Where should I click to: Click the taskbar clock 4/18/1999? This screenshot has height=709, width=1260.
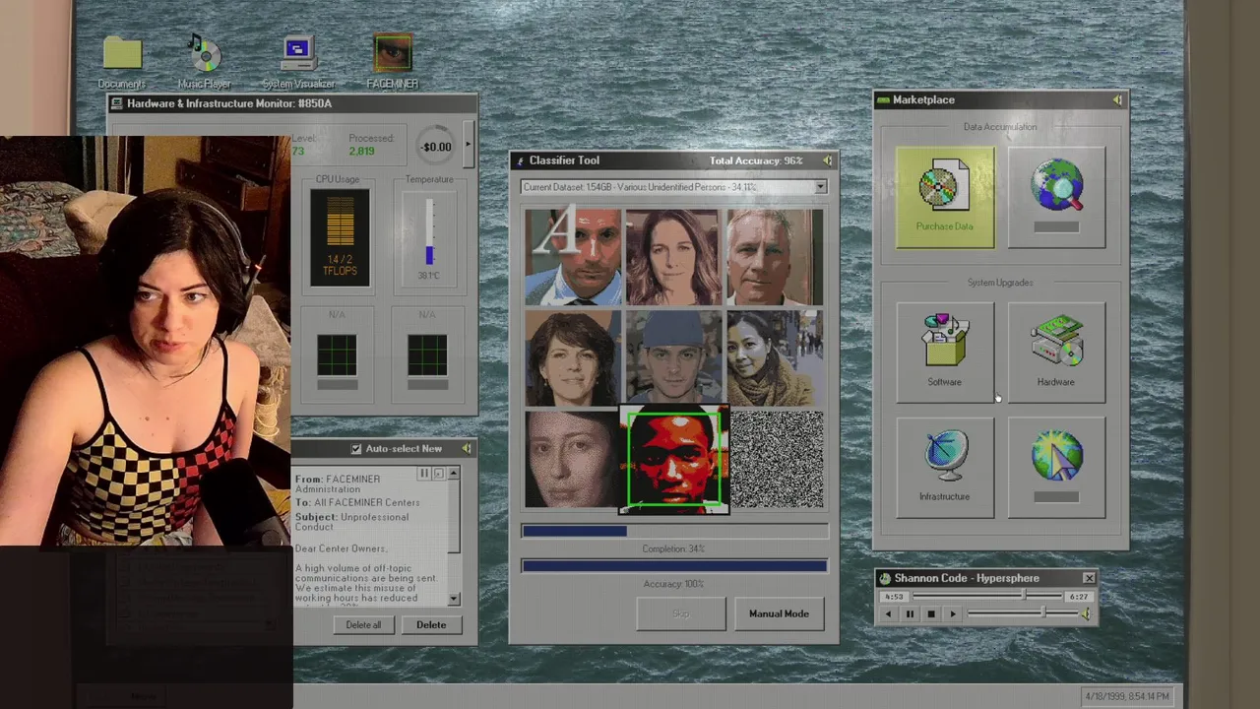pyautogui.click(x=1127, y=696)
